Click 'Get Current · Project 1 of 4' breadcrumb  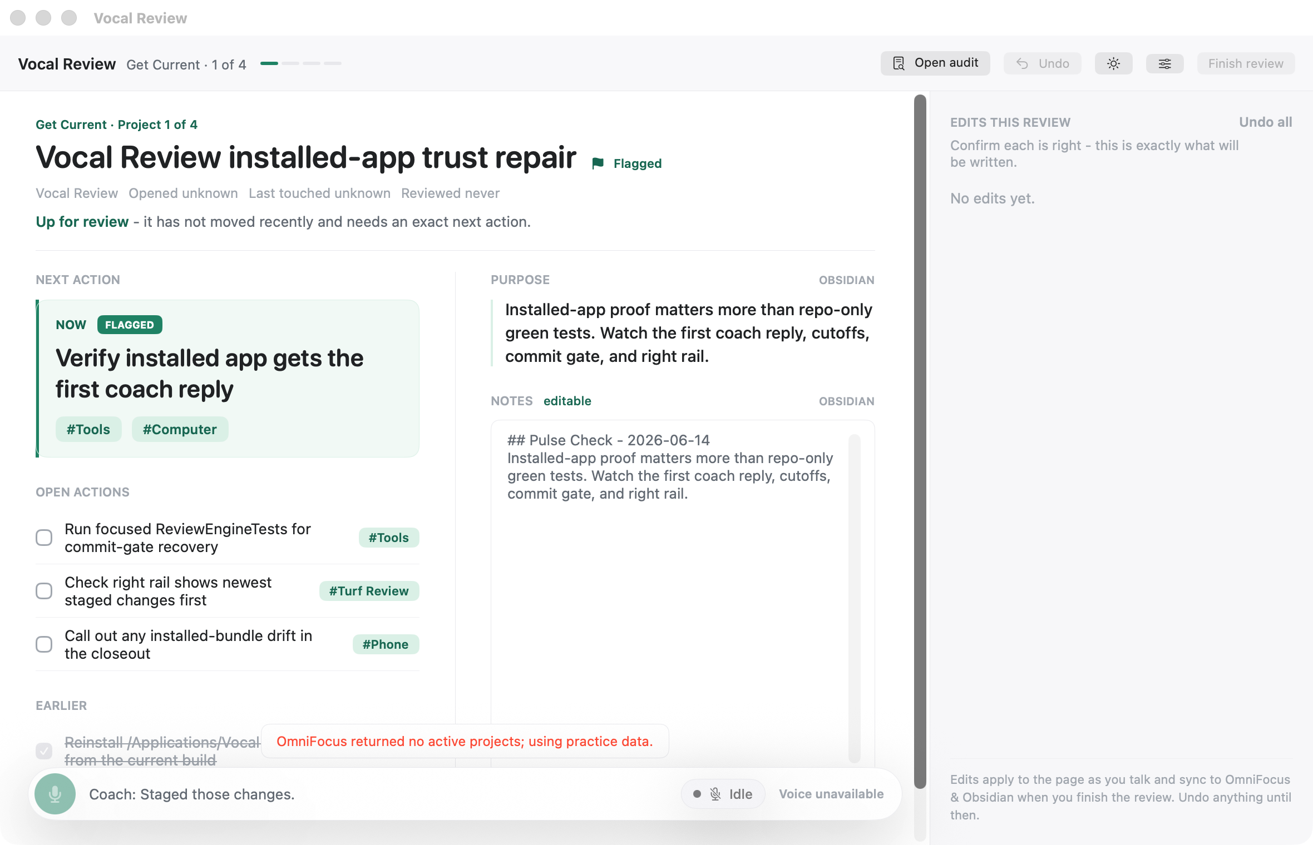pos(116,125)
